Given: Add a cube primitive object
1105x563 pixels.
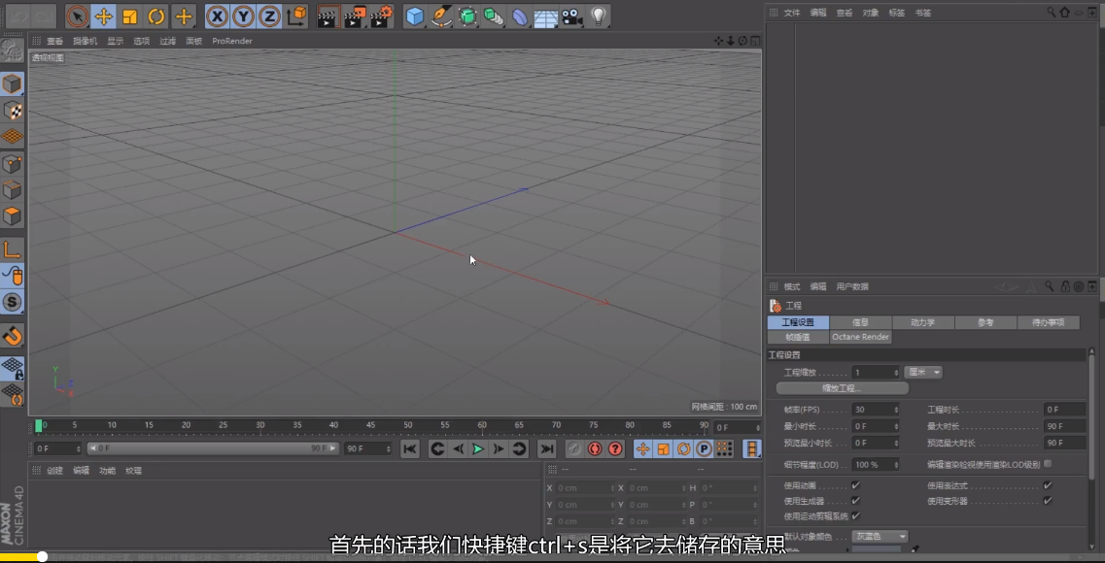Looking at the screenshot, I should pyautogui.click(x=415, y=16).
